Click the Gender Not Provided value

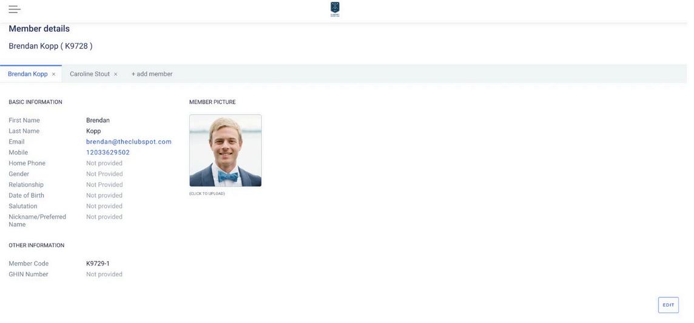104,174
